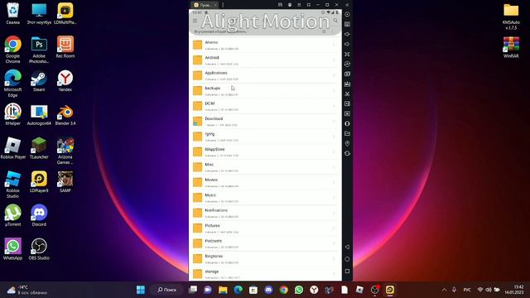The height and width of the screenshot is (298, 530).
Task: Select the LDPlayer9 desktop icon
Action: pos(39,181)
